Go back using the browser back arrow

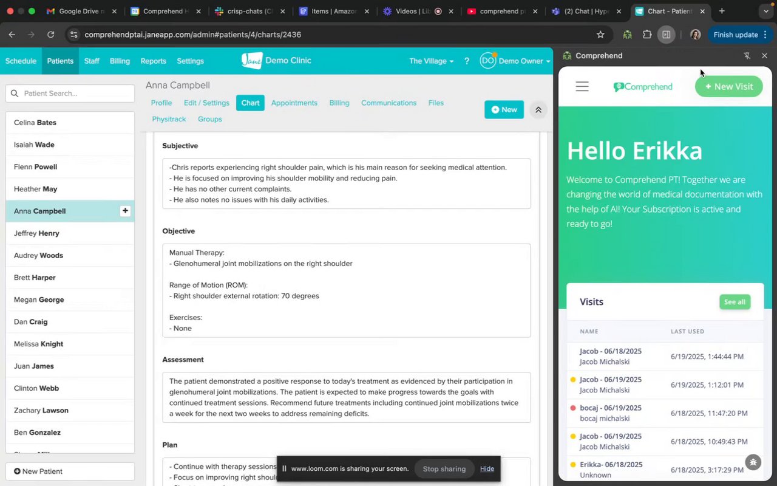pos(12,35)
